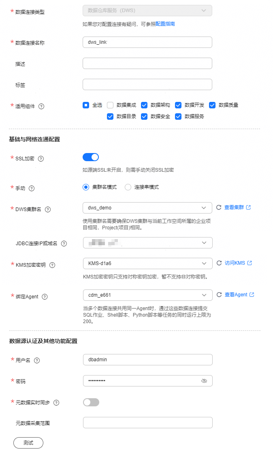
Task: Refresh the Agent list
Action: click(219, 295)
